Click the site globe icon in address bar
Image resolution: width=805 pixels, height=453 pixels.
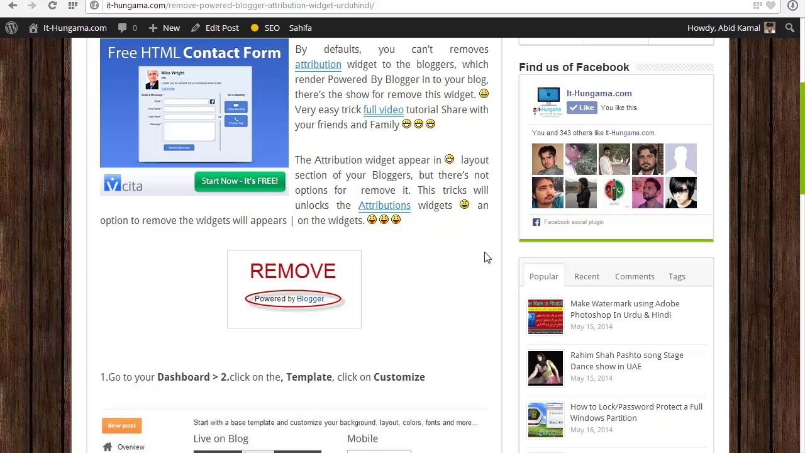pyautogui.click(x=94, y=6)
